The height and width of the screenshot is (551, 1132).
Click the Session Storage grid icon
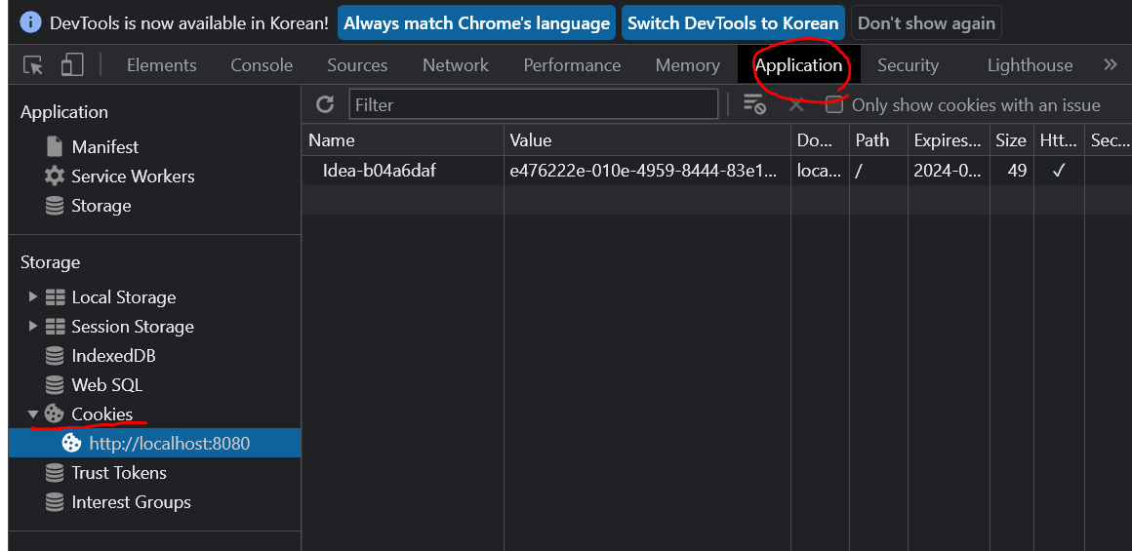tap(55, 327)
